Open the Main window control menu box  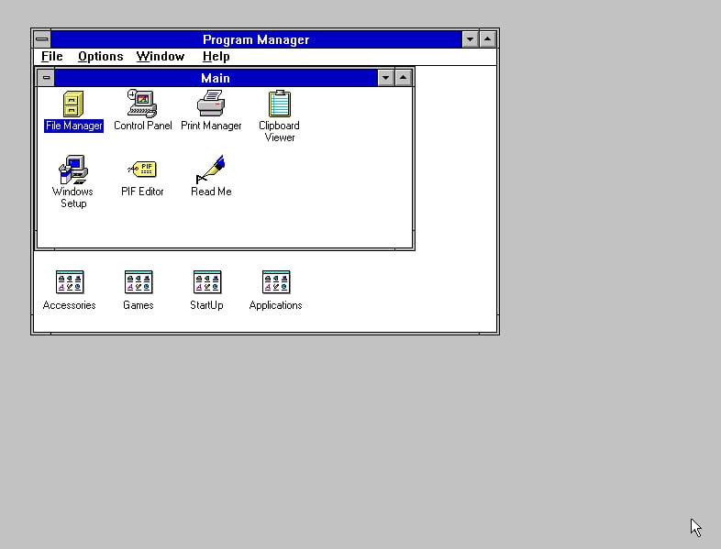46,78
